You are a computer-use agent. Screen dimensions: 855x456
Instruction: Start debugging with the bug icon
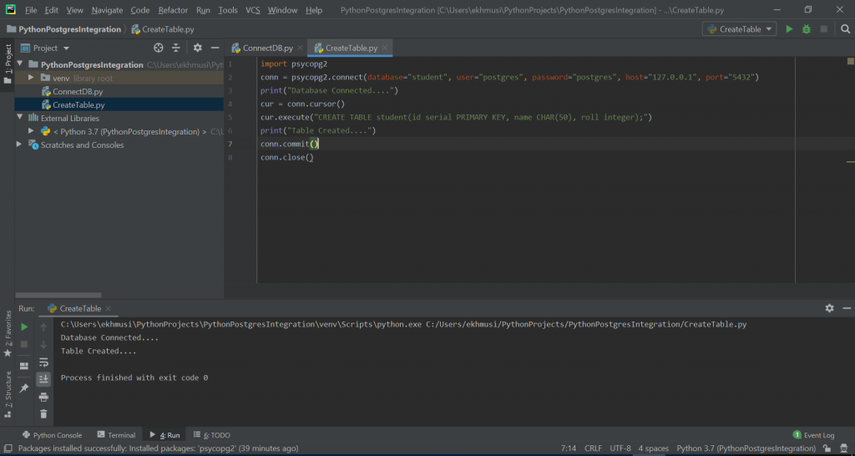(807, 29)
